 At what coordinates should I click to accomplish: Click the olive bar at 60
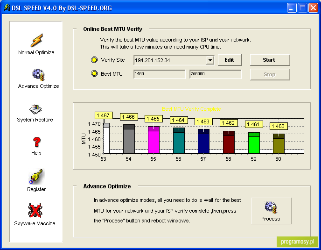point(279,144)
